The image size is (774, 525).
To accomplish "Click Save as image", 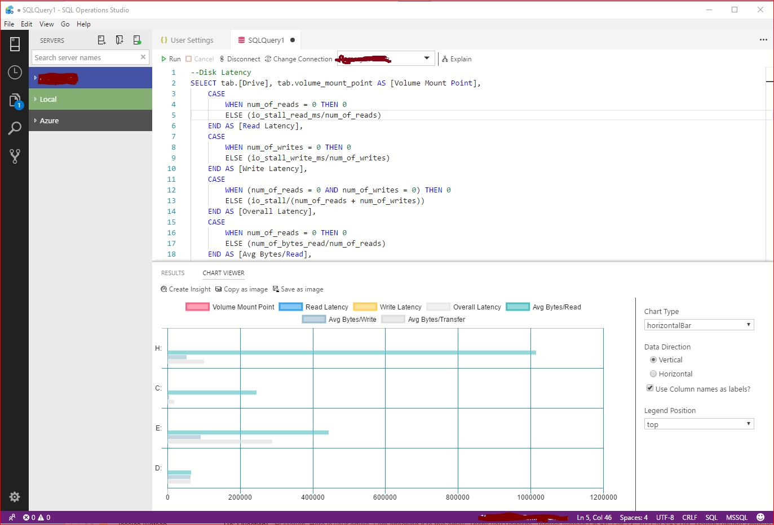I will pyautogui.click(x=298, y=289).
